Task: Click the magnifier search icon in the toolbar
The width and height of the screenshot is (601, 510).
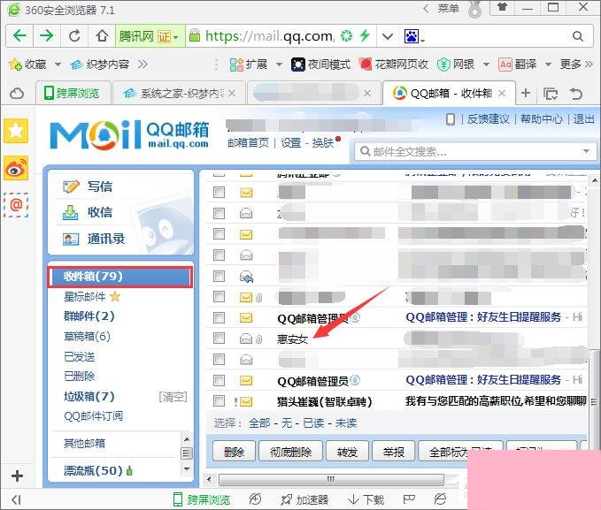Action: [578, 36]
